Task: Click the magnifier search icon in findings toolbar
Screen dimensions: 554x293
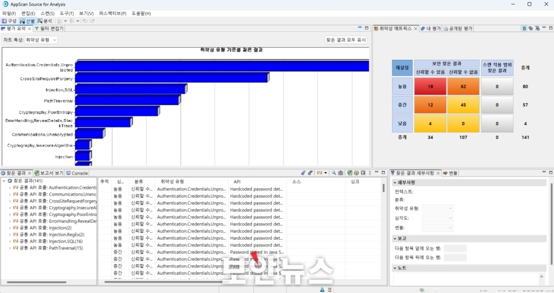Action: click(x=334, y=173)
